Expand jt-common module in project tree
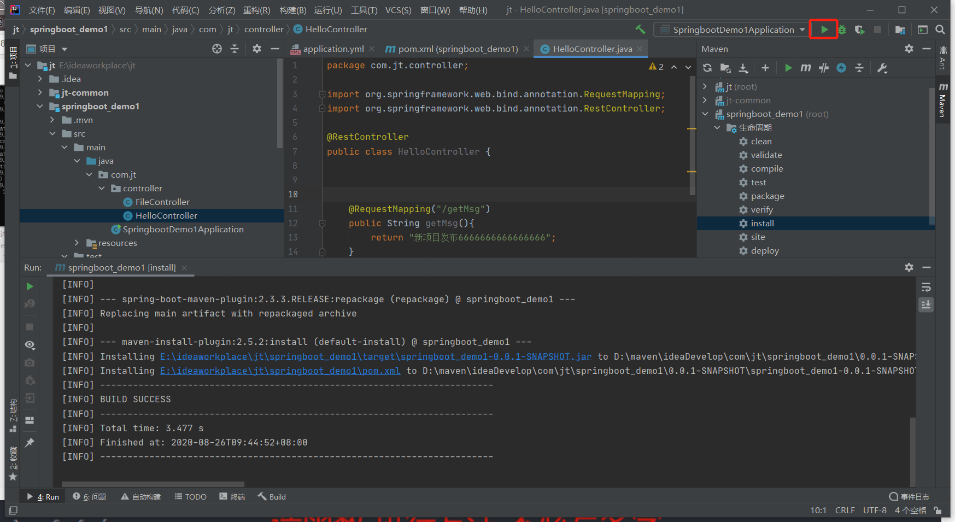Screen dimensions: 955x522 click(40, 92)
